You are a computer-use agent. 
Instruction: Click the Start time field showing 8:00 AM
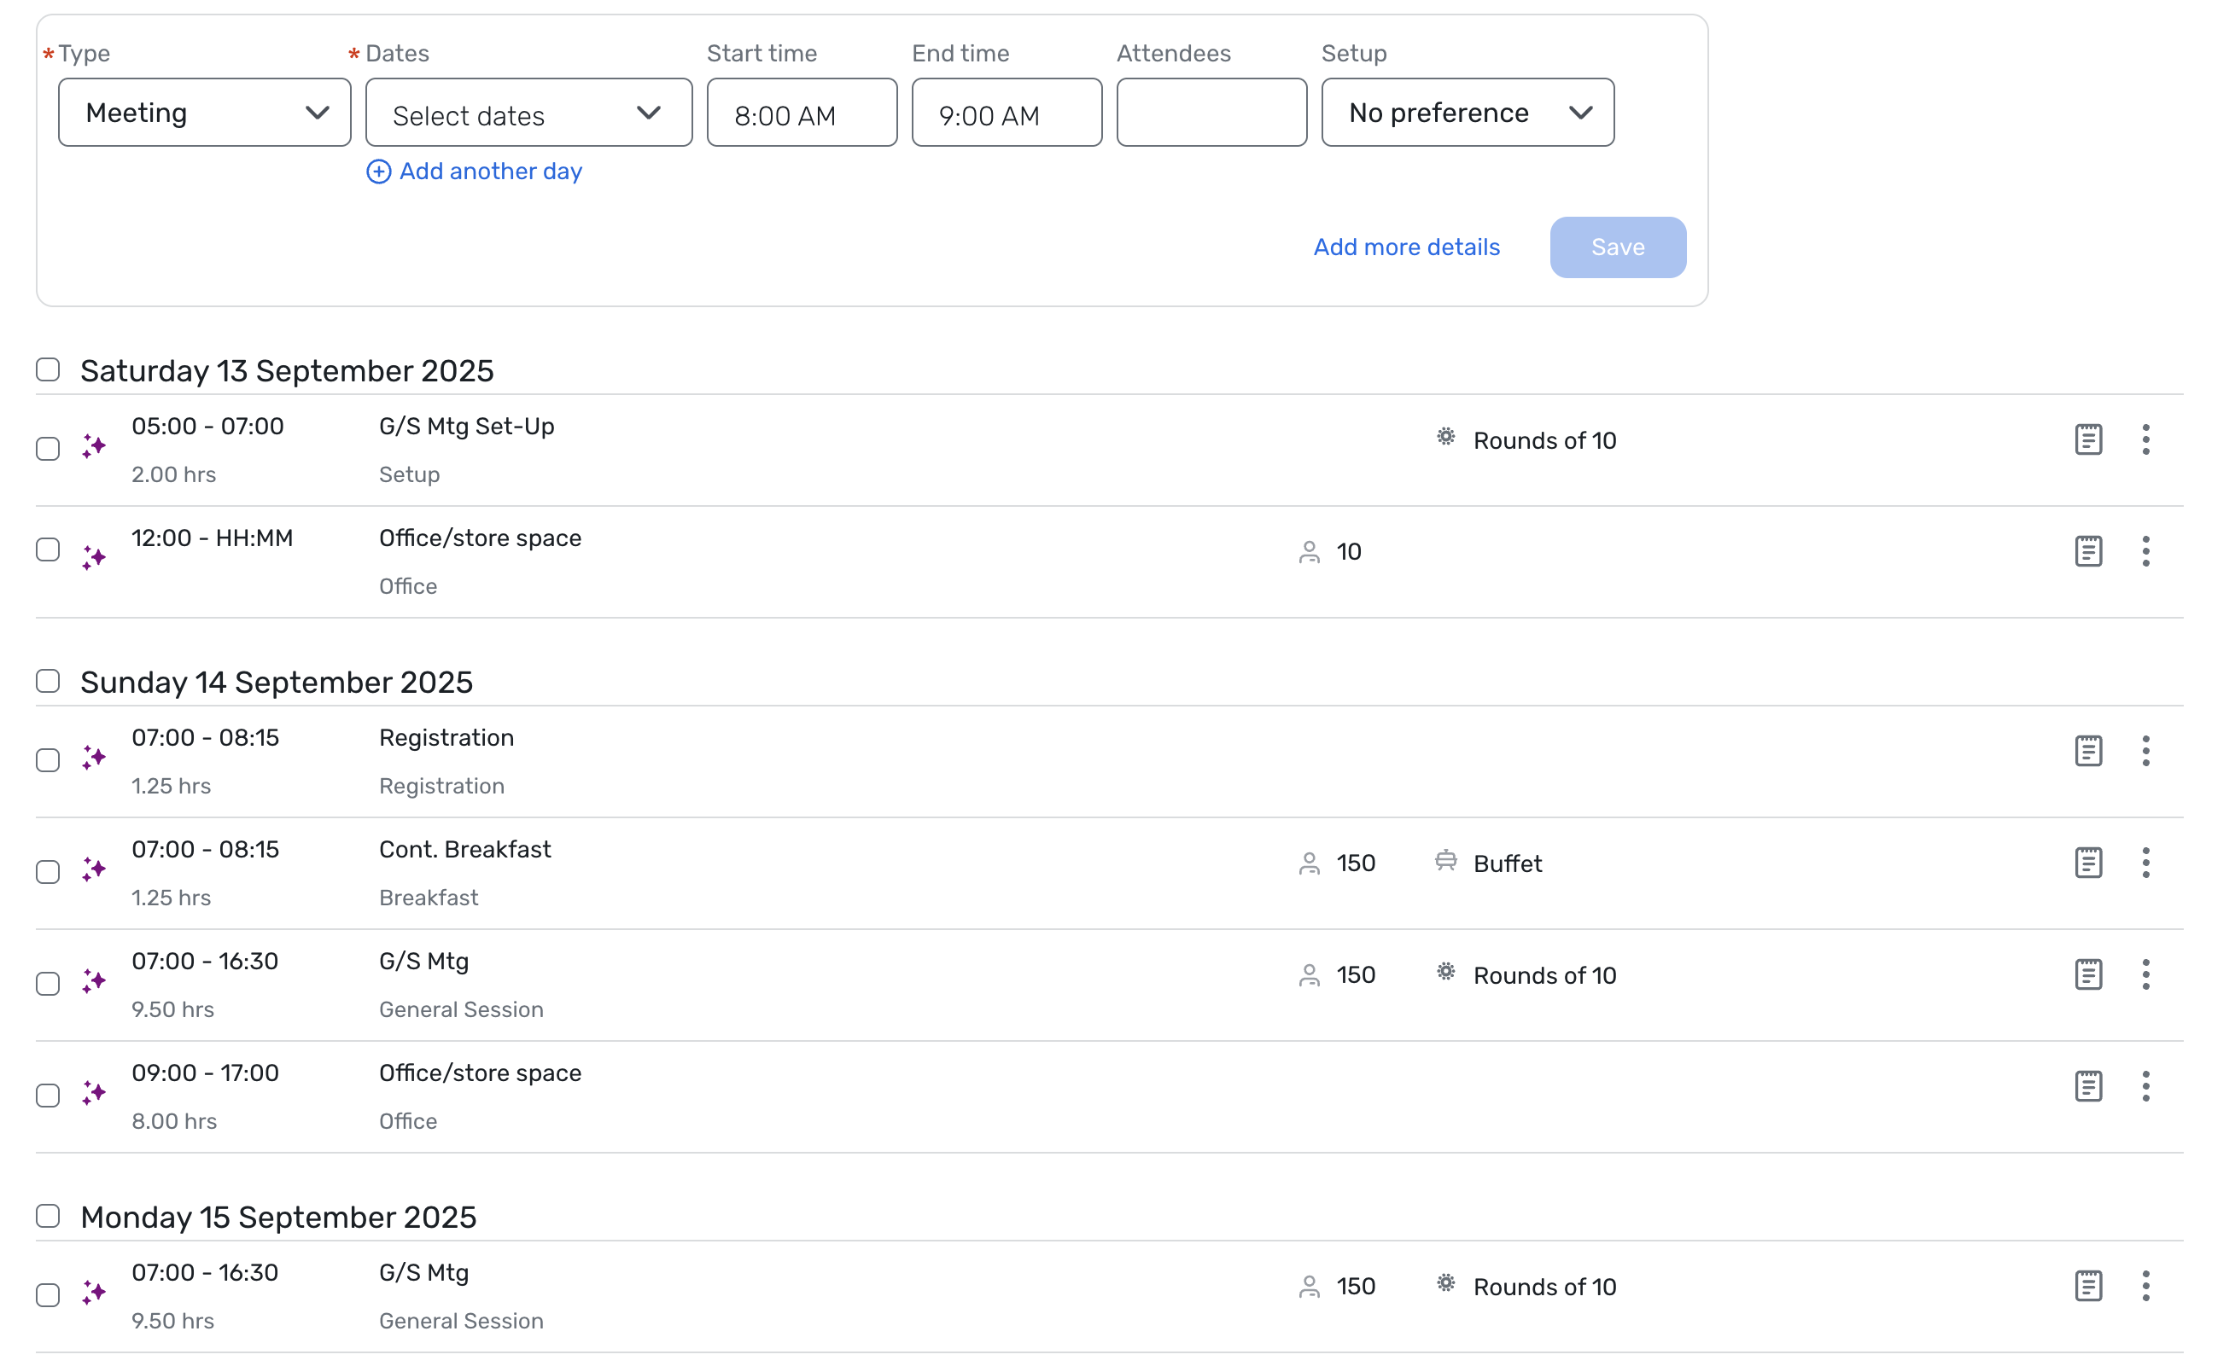802,113
